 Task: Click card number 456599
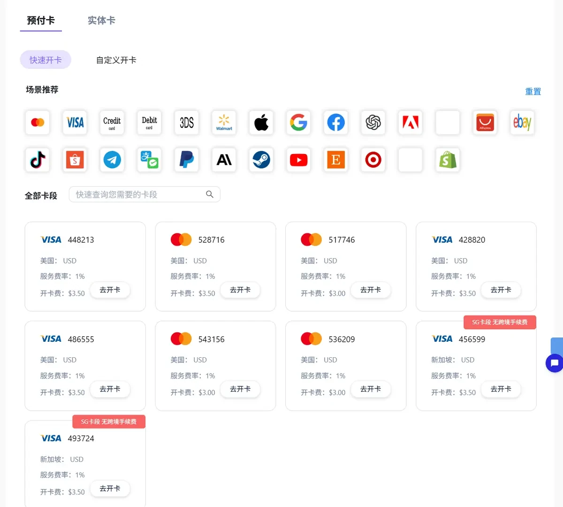[472, 339]
